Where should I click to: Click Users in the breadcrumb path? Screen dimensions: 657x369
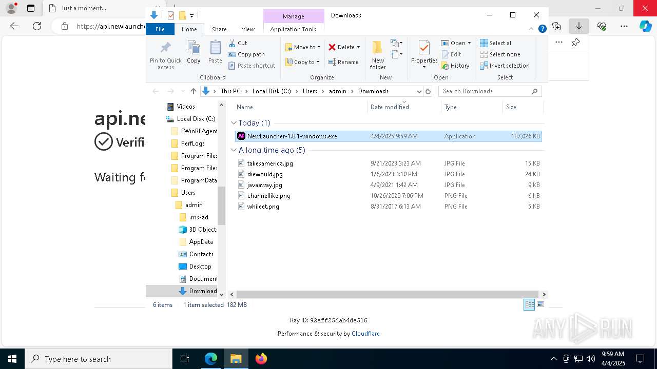click(x=310, y=91)
